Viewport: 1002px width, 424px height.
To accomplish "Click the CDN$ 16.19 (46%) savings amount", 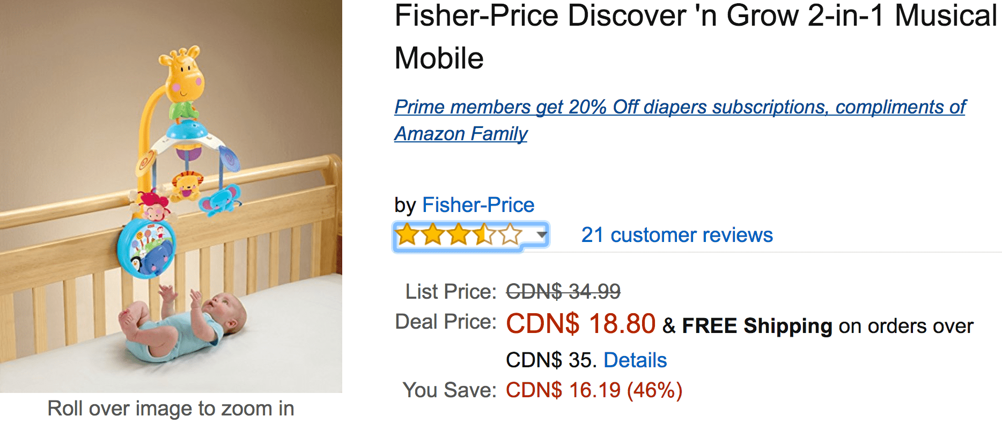I will (594, 390).
